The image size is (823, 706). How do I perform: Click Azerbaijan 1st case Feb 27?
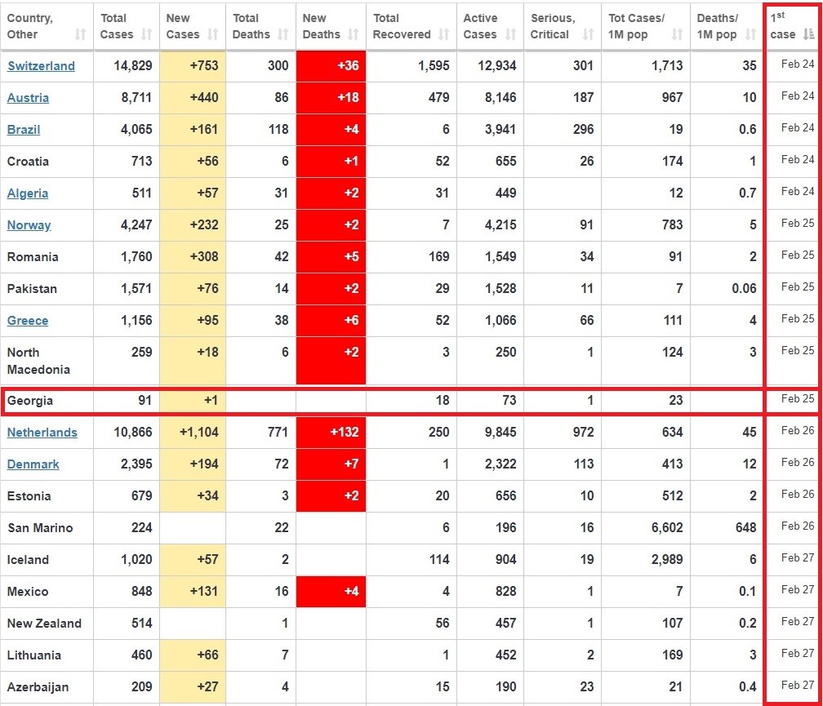798,686
